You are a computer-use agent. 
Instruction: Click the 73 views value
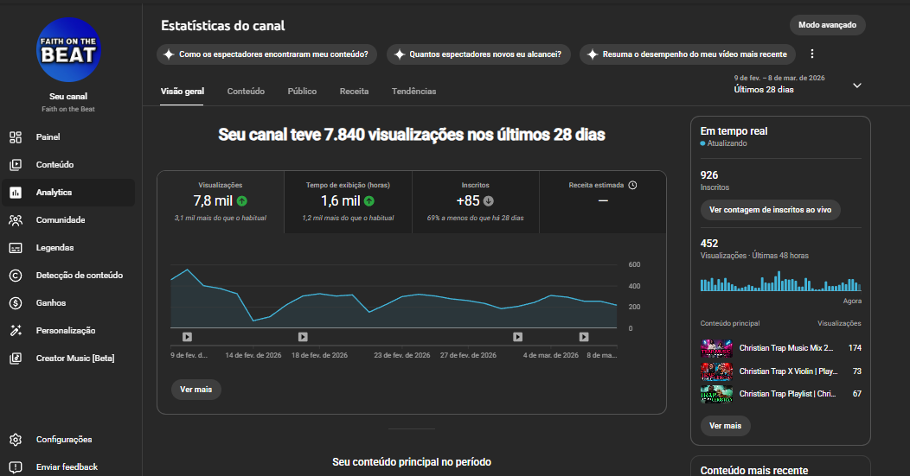click(857, 371)
